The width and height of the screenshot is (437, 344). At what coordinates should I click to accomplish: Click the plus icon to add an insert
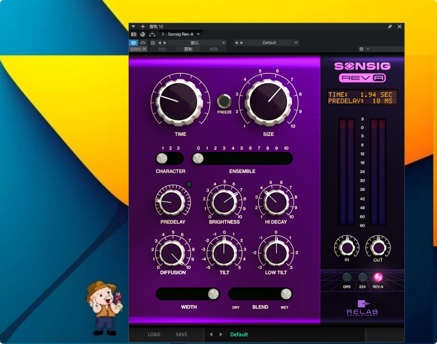click(x=143, y=26)
